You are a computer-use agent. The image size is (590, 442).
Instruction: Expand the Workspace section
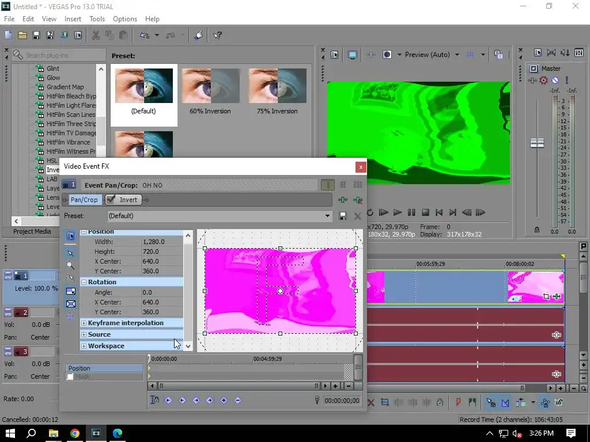pos(84,346)
